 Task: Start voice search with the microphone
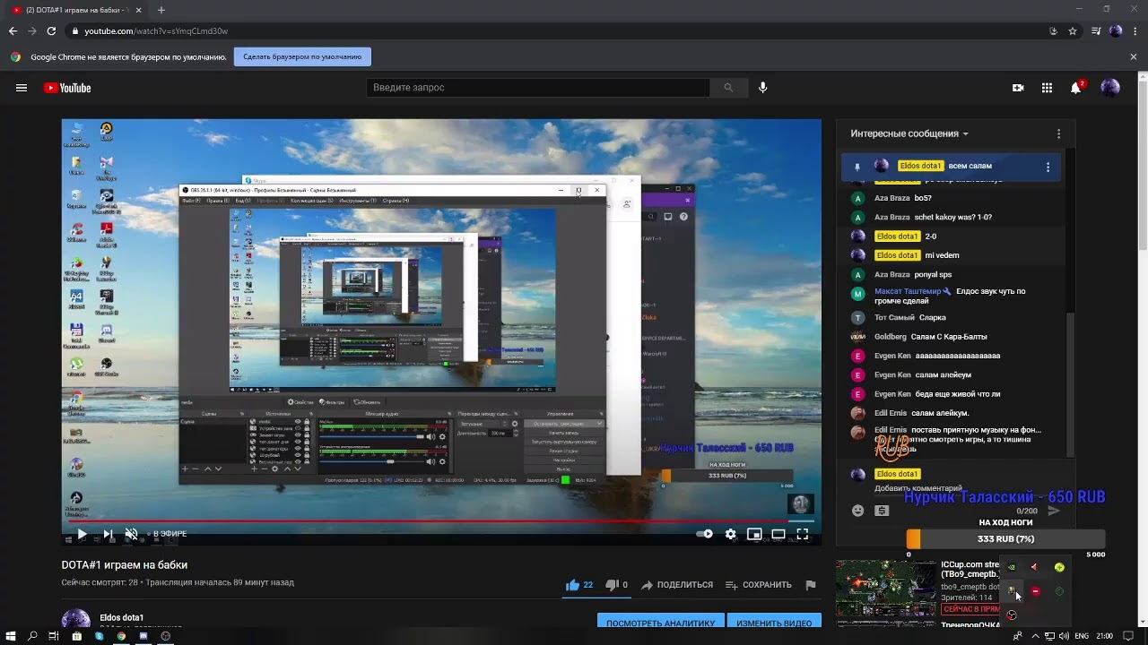(763, 88)
